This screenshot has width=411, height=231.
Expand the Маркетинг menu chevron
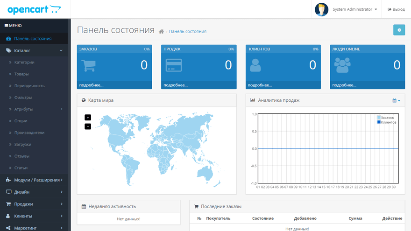62,228
